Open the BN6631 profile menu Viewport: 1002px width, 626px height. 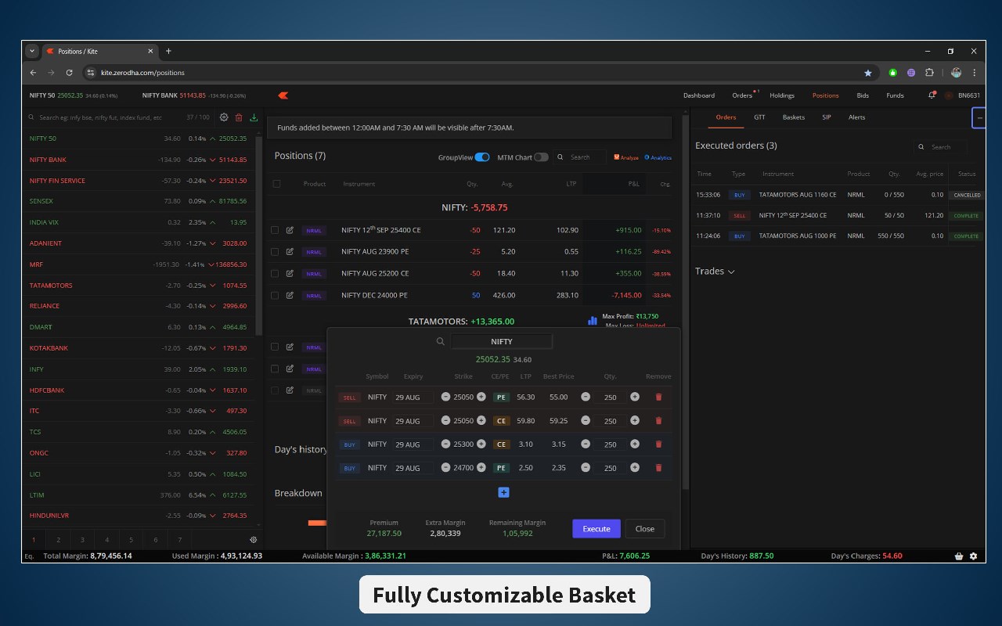[x=963, y=95]
